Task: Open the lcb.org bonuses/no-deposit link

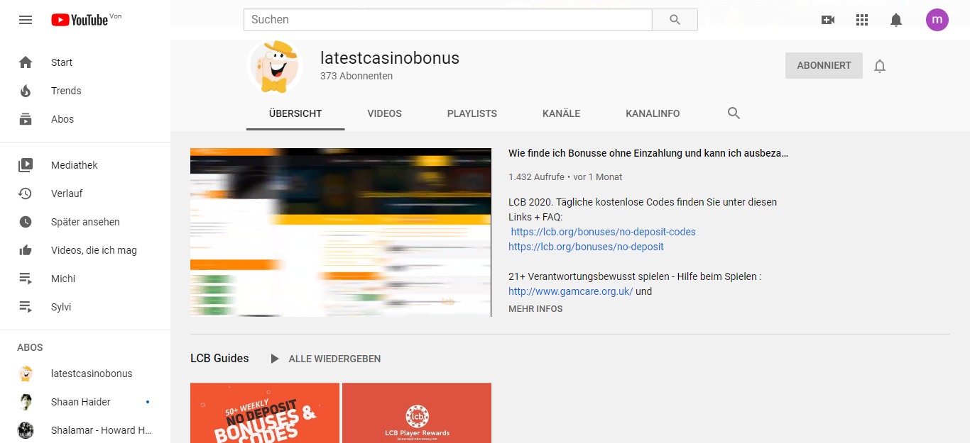Action: 586,247
